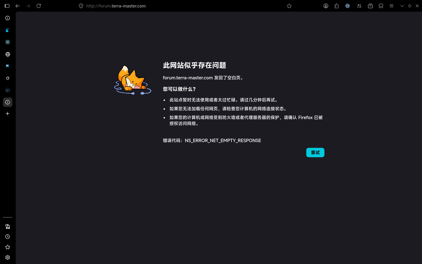
Task: Bookmark this page with the star
Action: 289,6
